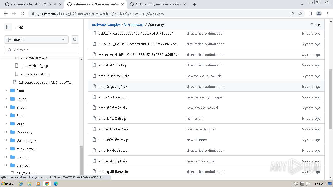Expand the Wannacry folder chevron
This screenshot has height=187, width=333.
click(x=6, y=132)
